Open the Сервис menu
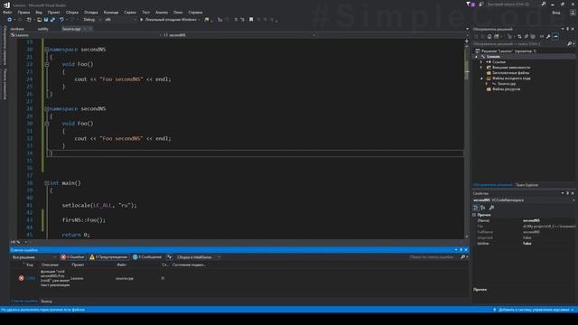This screenshot has height=325, width=578. pos(130,12)
